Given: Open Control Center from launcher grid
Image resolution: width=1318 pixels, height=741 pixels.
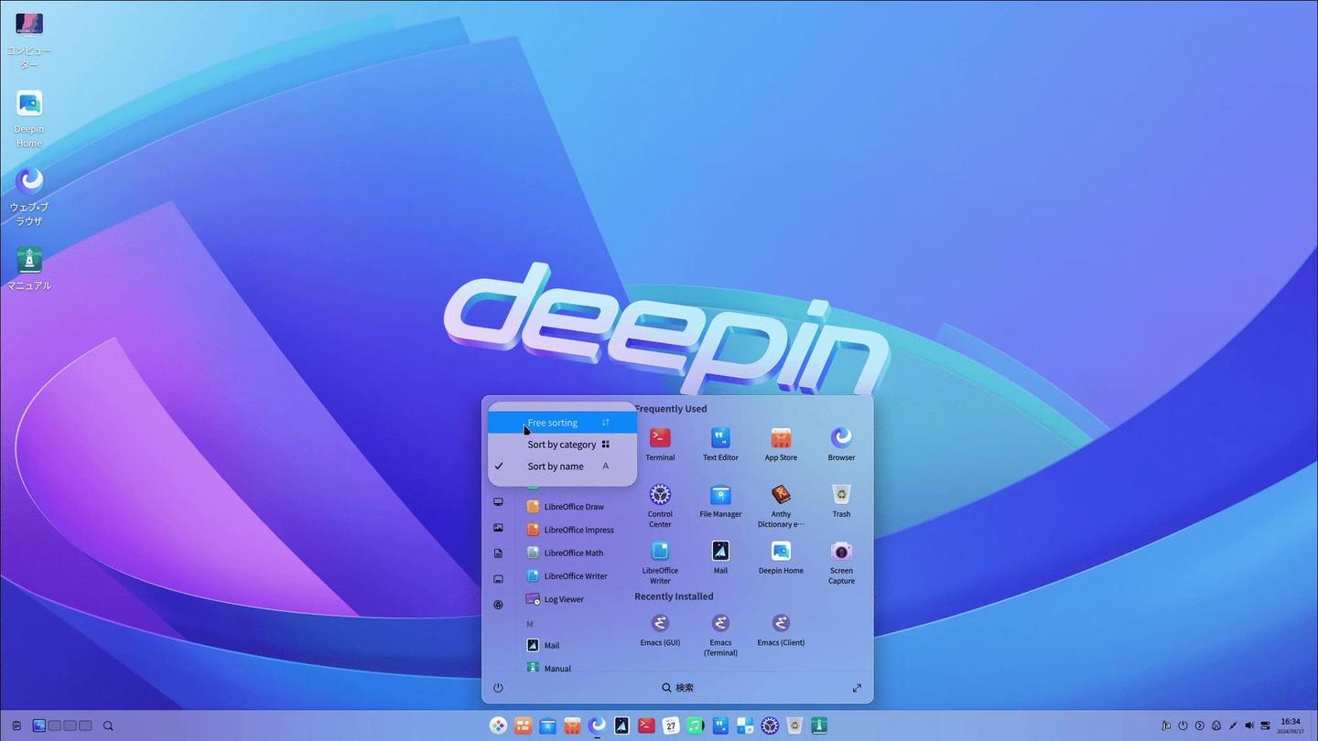Looking at the screenshot, I should (x=660, y=505).
